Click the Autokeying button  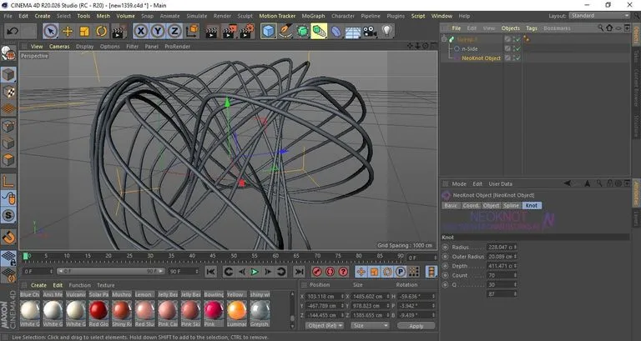(331, 272)
